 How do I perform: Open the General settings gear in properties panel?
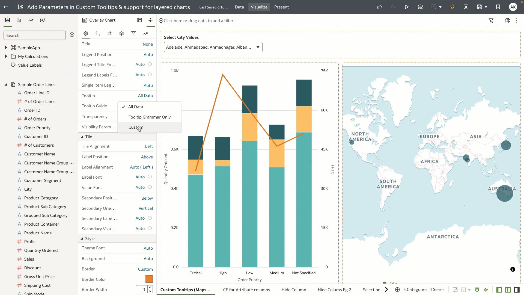[x=86, y=33]
